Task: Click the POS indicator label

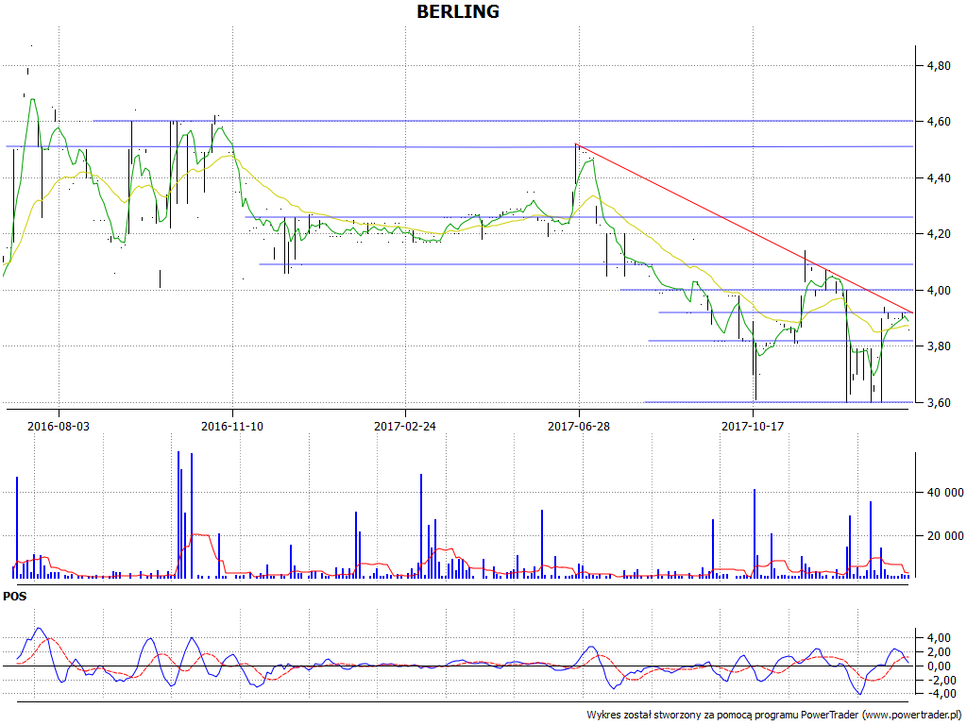Action: [x=15, y=597]
